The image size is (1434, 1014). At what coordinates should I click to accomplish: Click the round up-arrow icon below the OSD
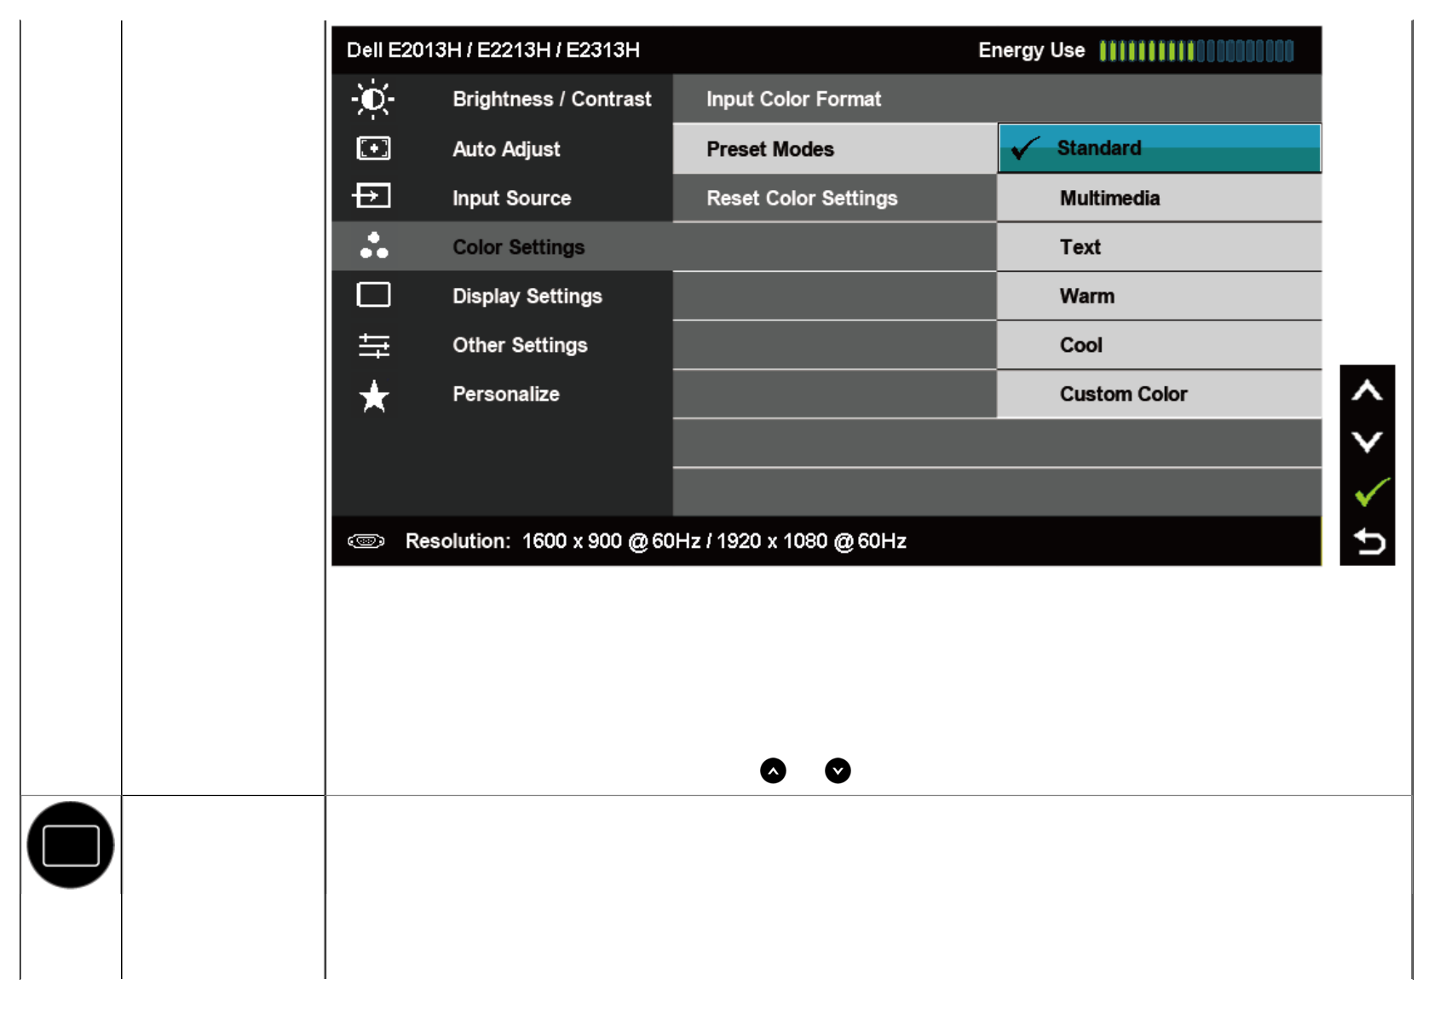point(773,771)
